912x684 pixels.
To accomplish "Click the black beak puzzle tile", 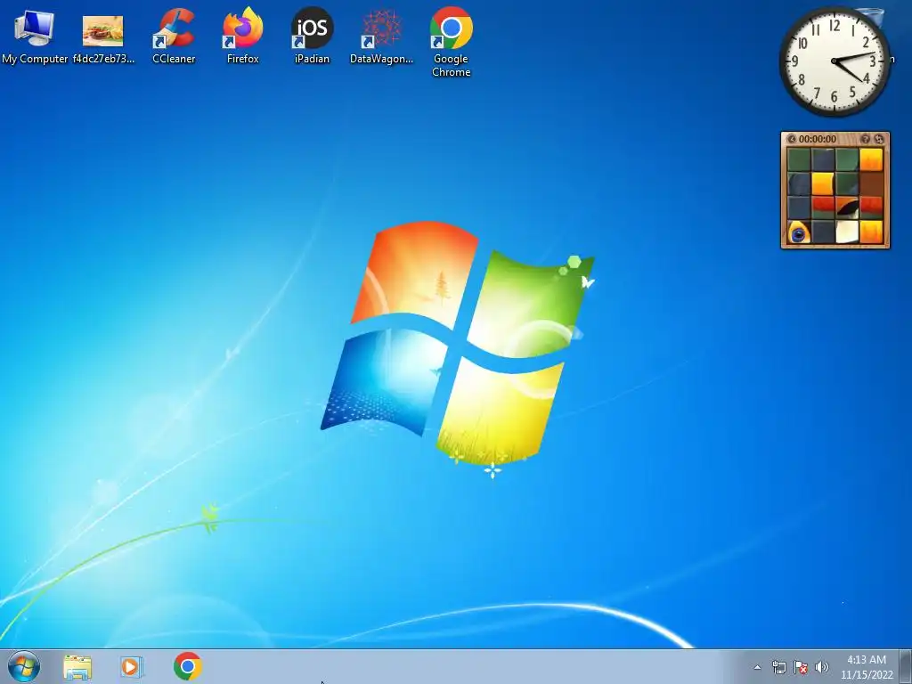I will [x=847, y=208].
